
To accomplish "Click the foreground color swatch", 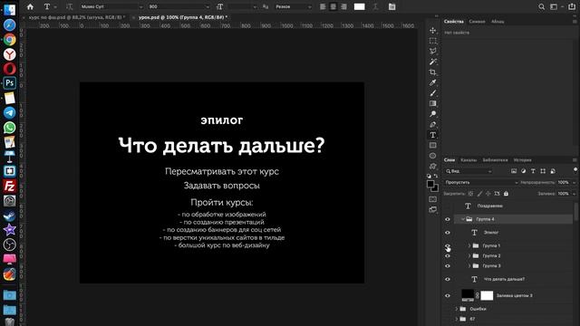I will click(430, 184).
